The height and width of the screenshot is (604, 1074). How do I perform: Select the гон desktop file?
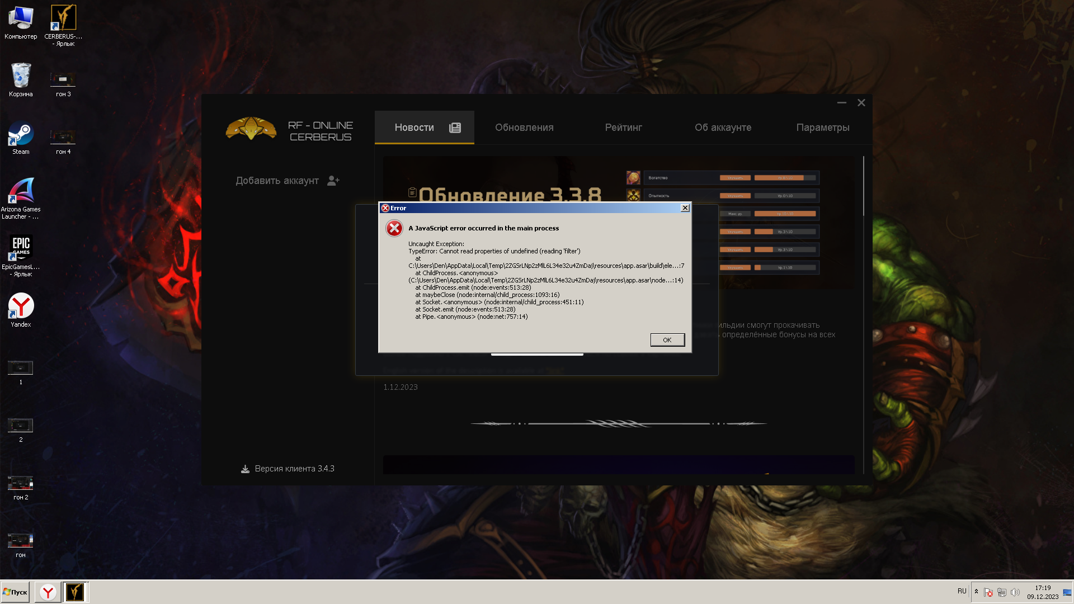click(x=21, y=545)
